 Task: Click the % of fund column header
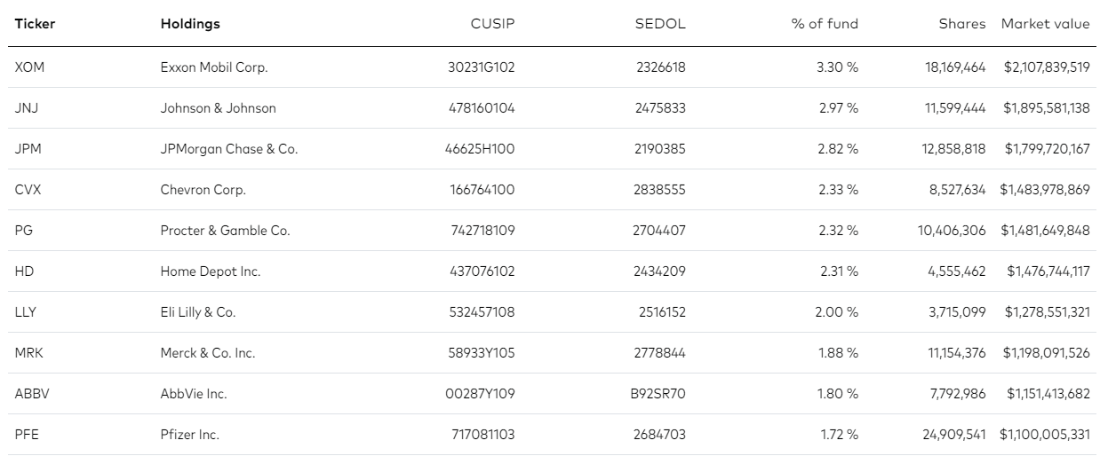click(825, 24)
